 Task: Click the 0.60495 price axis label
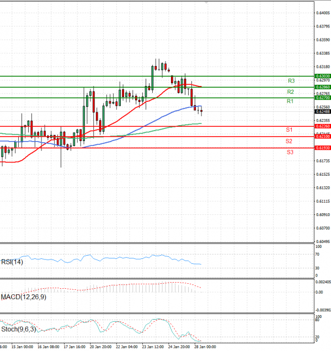click(323, 241)
